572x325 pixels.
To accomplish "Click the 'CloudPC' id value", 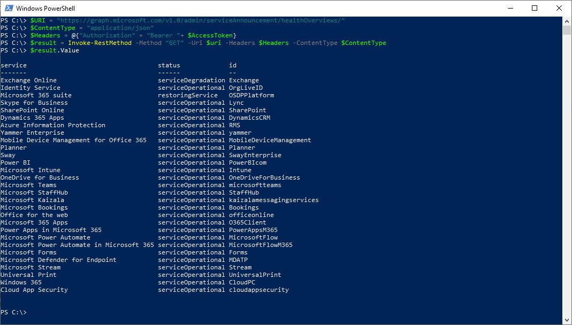I will [x=242, y=282].
